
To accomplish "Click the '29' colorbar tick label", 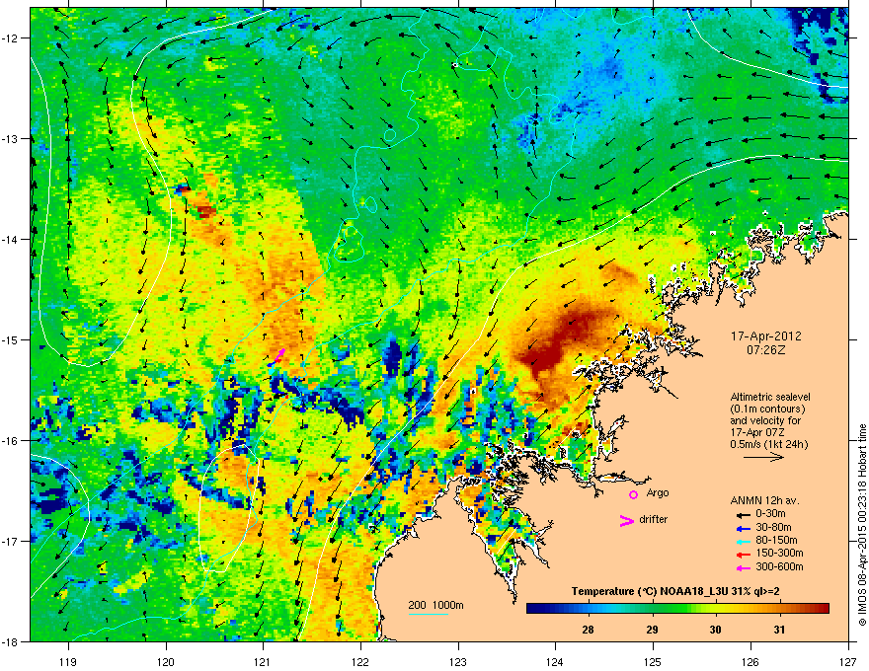I will pos(653,630).
